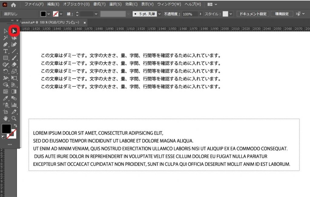
Task: Select the Paintbrush tool
Action: (x=14, y=58)
